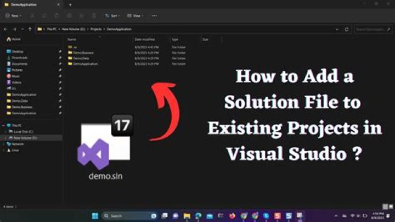Sort files by the Name column header
The width and height of the screenshot is (395, 222).
[x=72, y=40]
